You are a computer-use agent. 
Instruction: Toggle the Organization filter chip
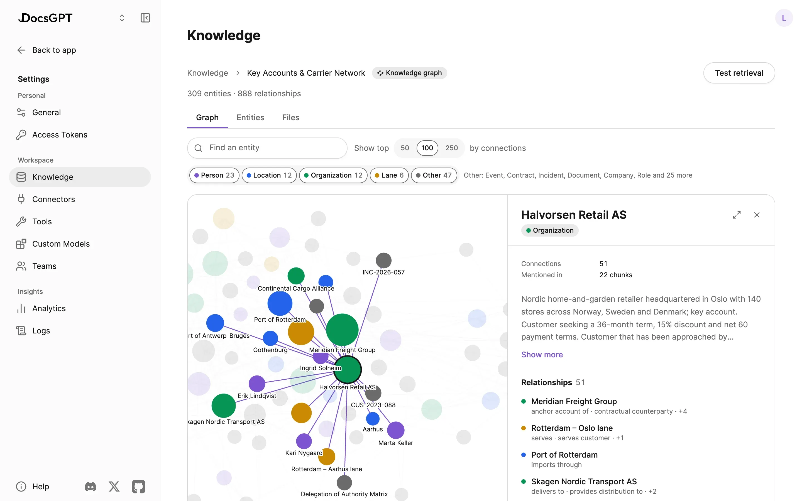pos(333,175)
